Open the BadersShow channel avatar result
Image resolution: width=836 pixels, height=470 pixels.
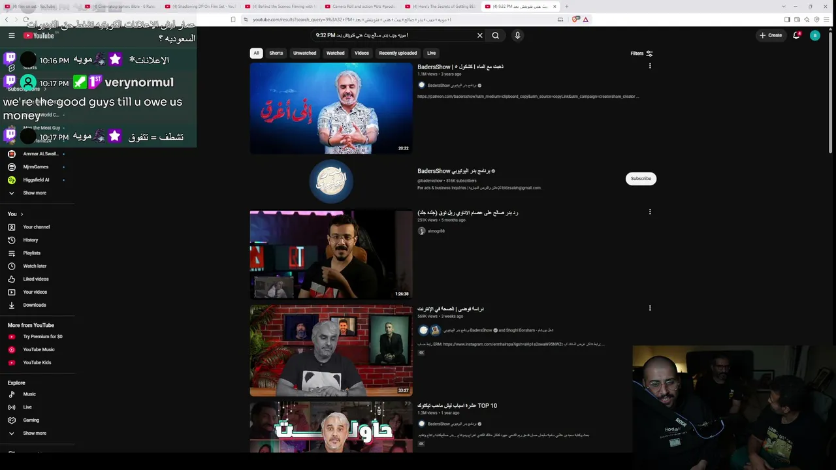(331, 181)
